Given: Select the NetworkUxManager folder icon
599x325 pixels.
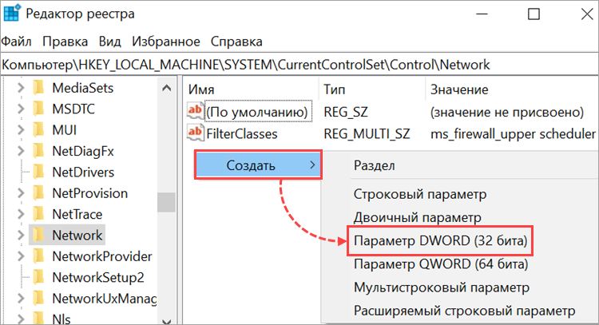Looking at the screenshot, I should 38,299.
